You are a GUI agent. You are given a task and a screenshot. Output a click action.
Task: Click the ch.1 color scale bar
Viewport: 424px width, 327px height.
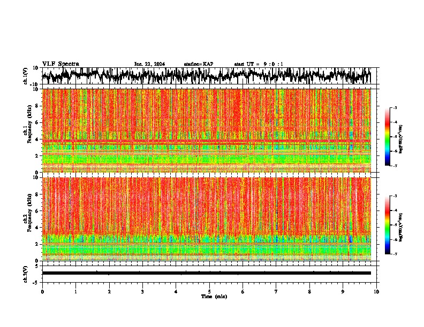(x=388, y=137)
